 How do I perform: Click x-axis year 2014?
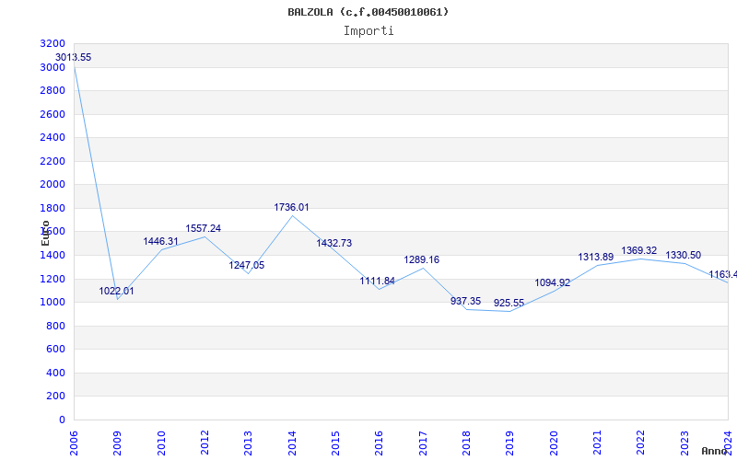pyautogui.click(x=292, y=443)
